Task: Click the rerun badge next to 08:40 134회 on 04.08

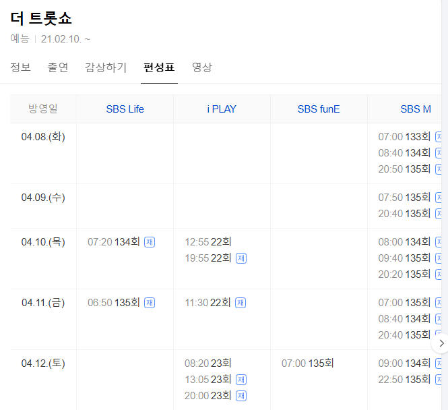Action: pos(439,153)
